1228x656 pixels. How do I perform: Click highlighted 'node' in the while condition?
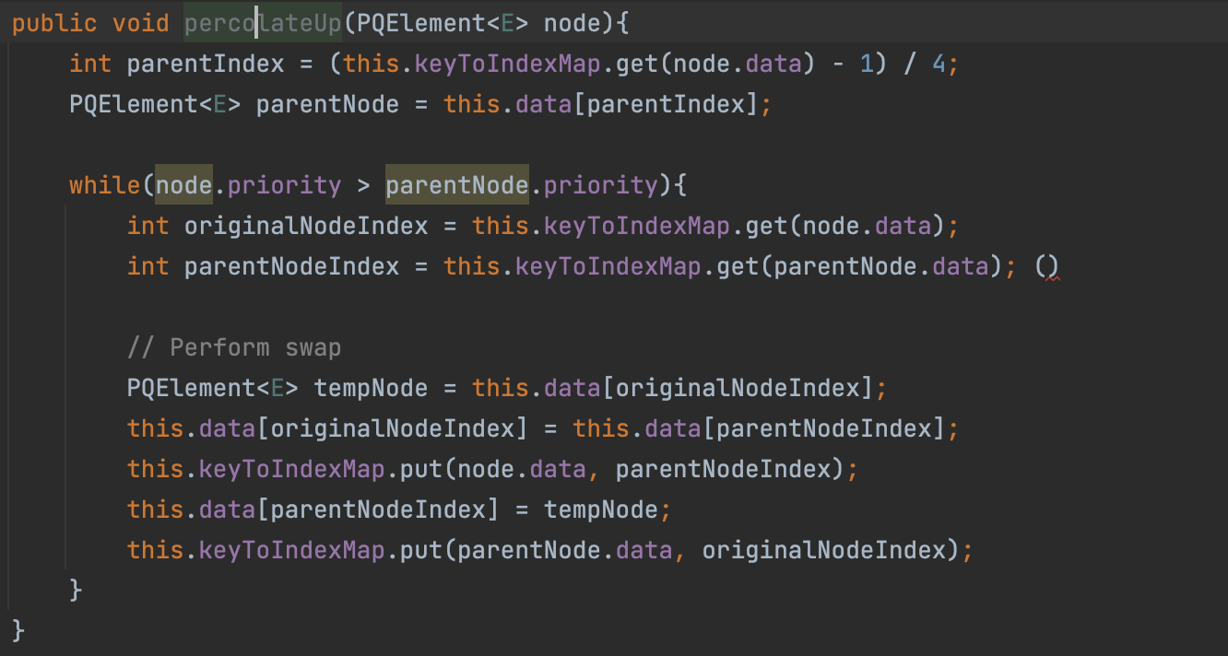click(184, 185)
